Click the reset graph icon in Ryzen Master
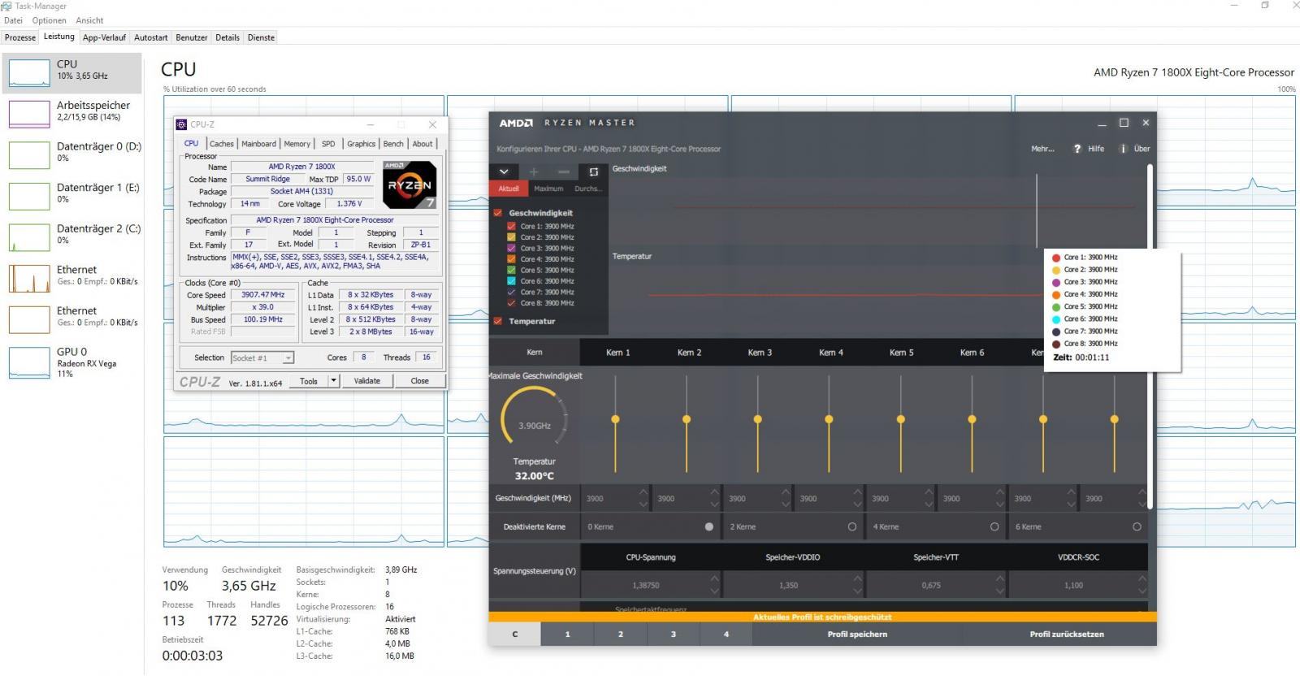Screen dimensions: 1300x676 593,171
